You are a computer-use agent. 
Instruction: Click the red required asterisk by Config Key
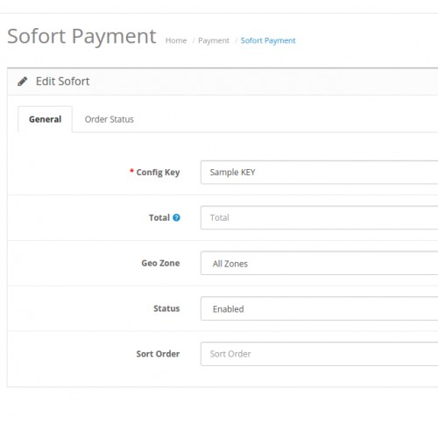coord(131,171)
